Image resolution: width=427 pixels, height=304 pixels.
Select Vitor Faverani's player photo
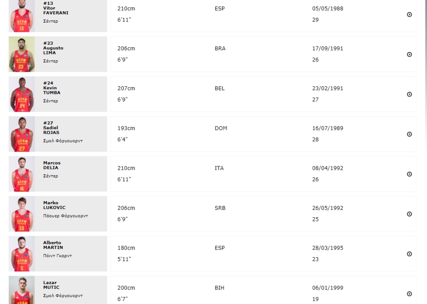pyautogui.click(x=22, y=16)
